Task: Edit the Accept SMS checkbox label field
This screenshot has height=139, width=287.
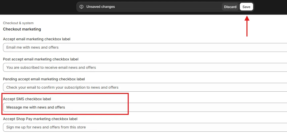Action: pos(145,108)
